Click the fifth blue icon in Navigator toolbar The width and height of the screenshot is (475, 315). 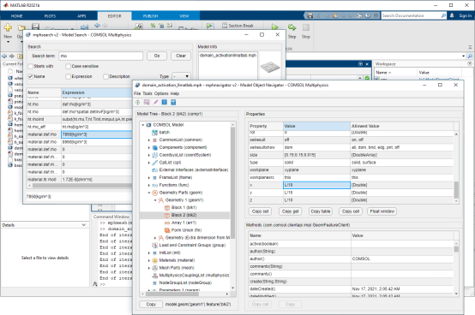click(x=173, y=103)
